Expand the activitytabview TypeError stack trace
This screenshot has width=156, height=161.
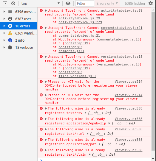point(46,10)
